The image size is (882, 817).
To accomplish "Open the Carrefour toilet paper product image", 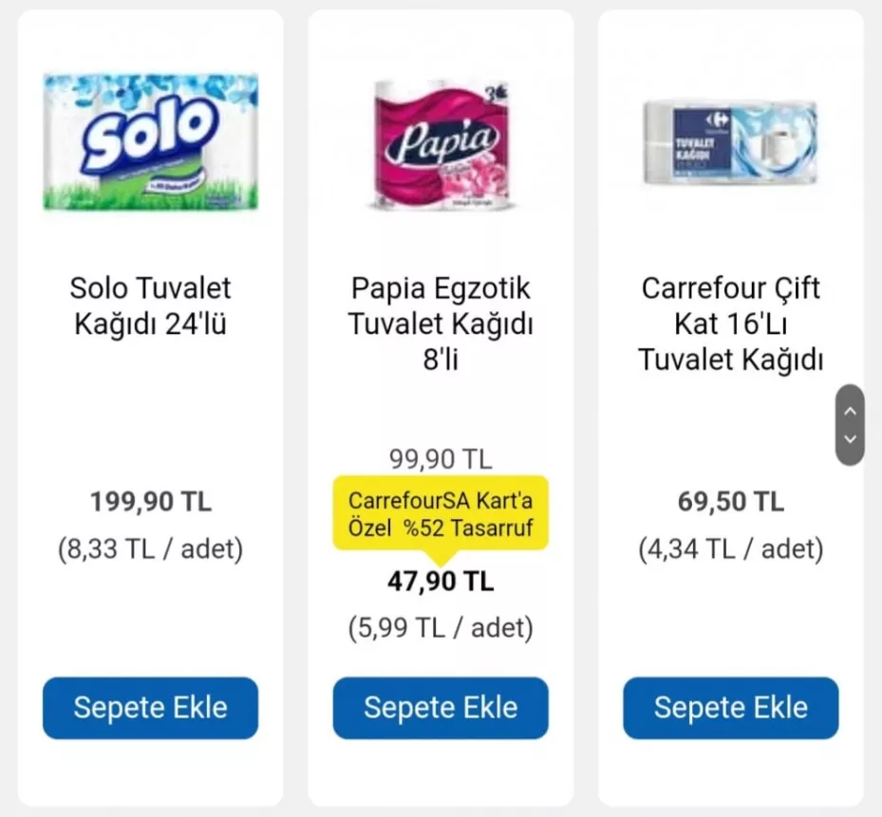I will (x=730, y=142).
